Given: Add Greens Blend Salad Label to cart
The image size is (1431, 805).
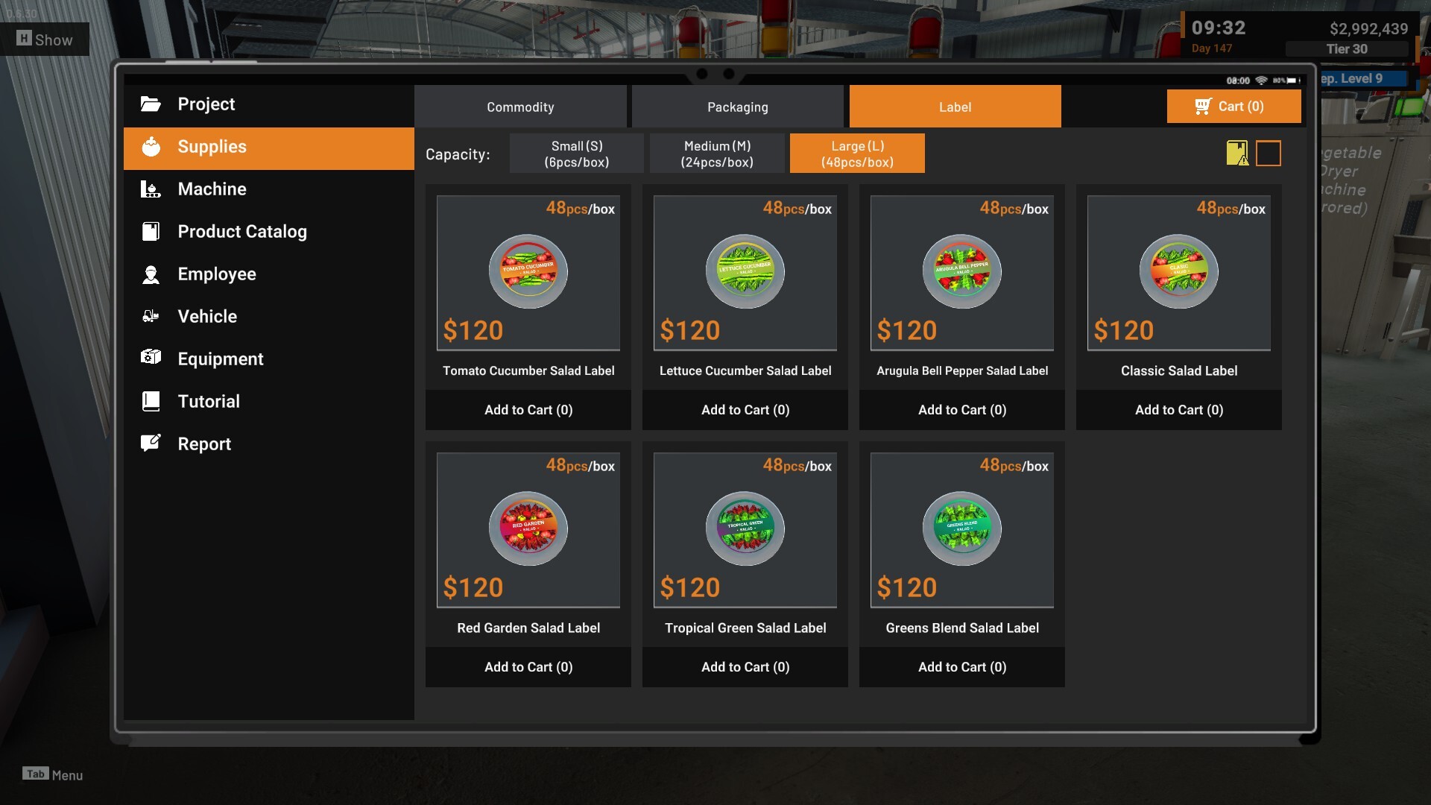Looking at the screenshot, I should [x=962, y=667].
